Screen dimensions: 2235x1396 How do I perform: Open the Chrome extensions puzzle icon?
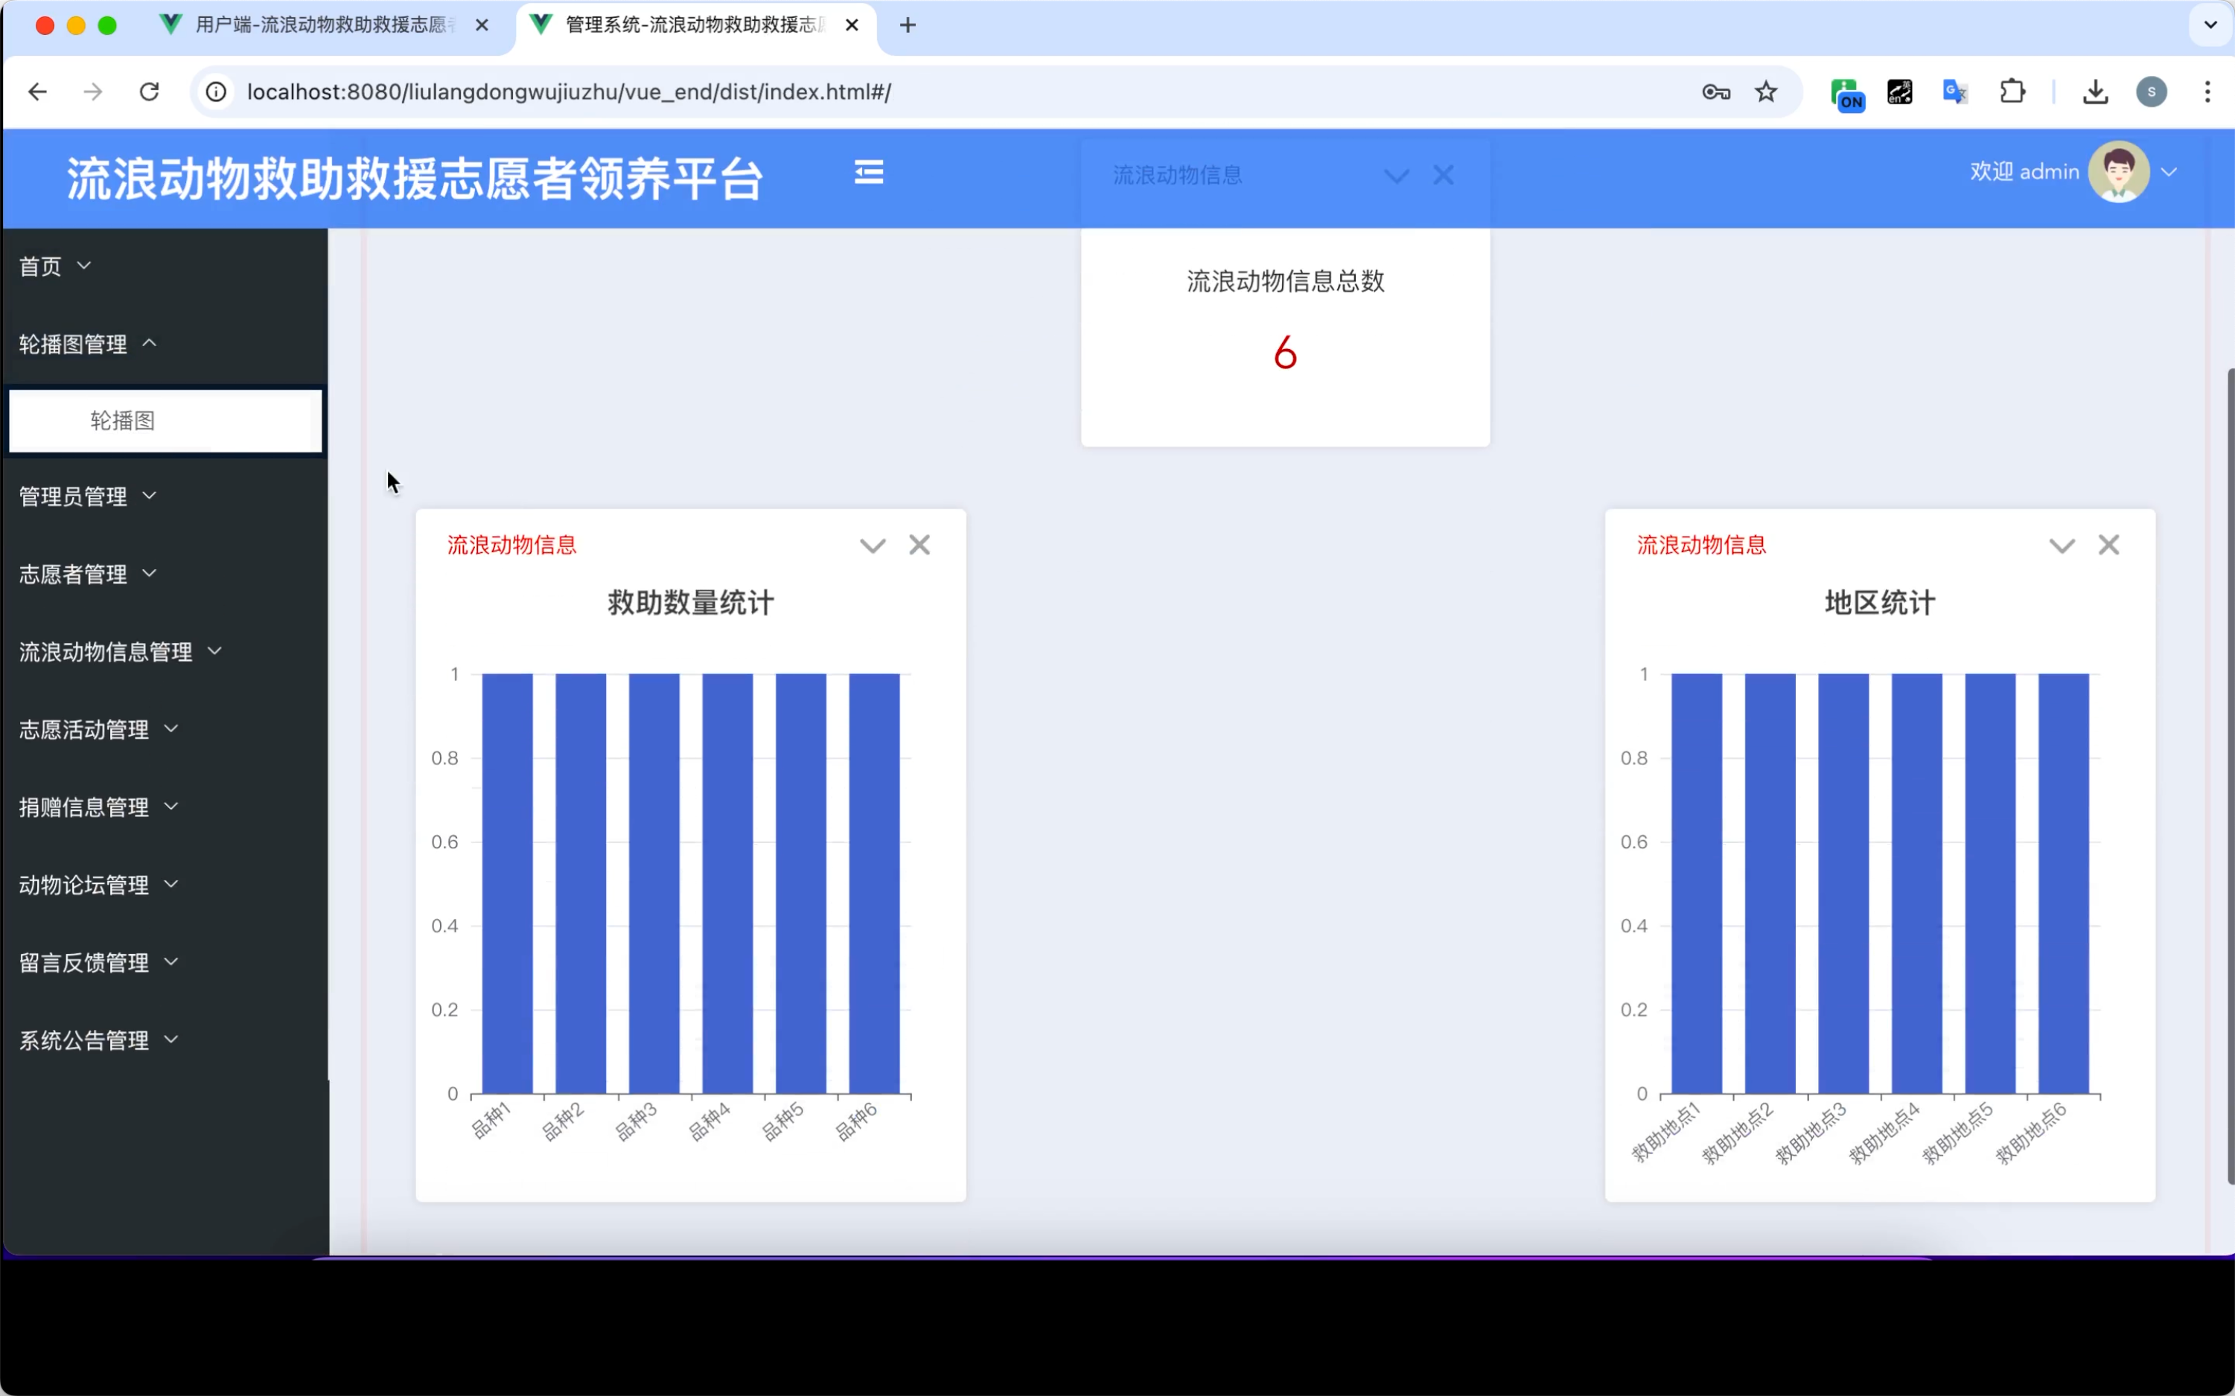pos(2012,92)
